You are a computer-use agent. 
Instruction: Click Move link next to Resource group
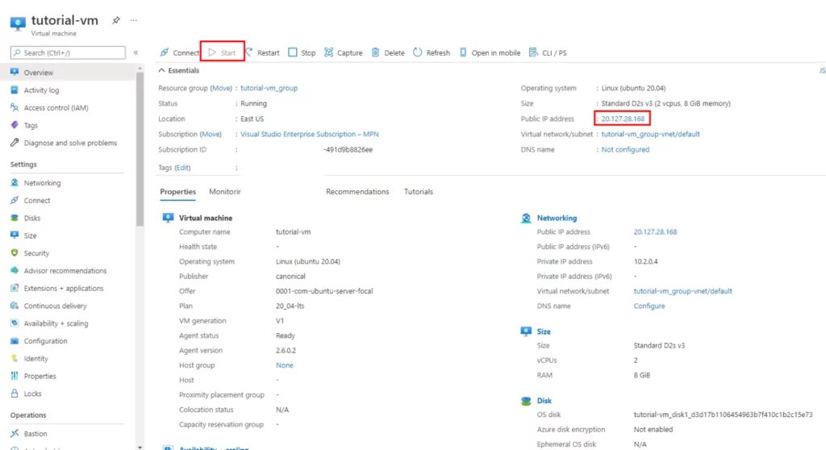click(x=221, y=88)
